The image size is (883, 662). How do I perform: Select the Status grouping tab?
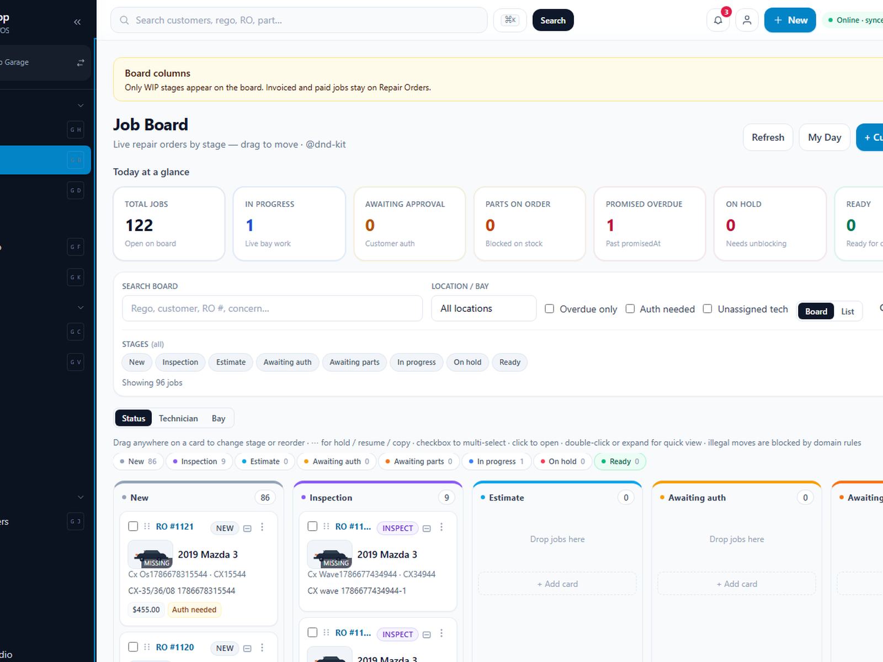click(134, 418)
